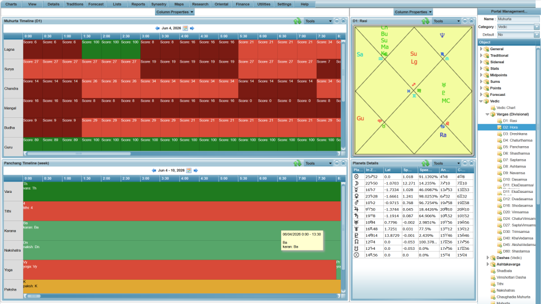
Task: Click the green Vara bar labeled vara: Th
Action: 182,192
